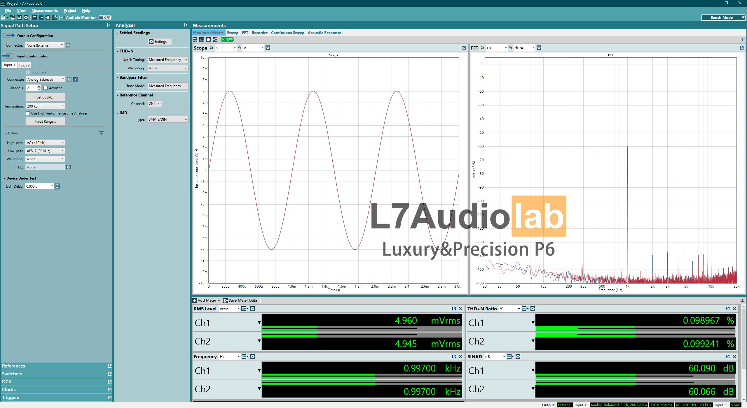Image resolution: width=747 pixels, height=408 pixels.
Task: Open the Help menu
Action: click(x=86, y=10)
